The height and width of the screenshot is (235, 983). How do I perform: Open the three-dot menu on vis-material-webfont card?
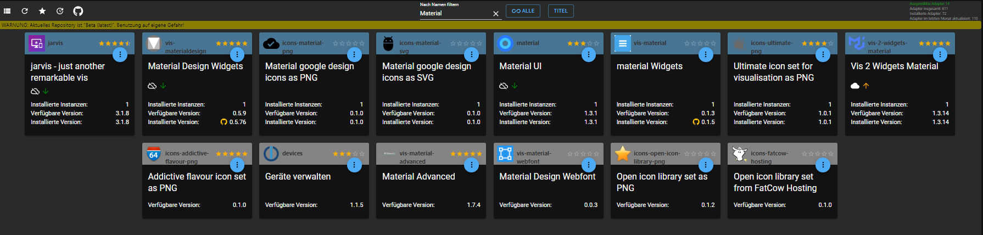[589, 165]
